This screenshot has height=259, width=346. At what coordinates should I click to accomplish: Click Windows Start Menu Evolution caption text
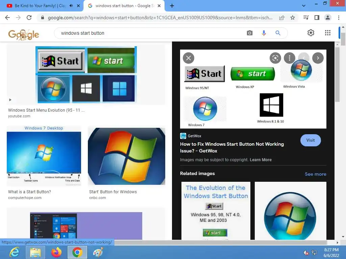pos(46,110)
